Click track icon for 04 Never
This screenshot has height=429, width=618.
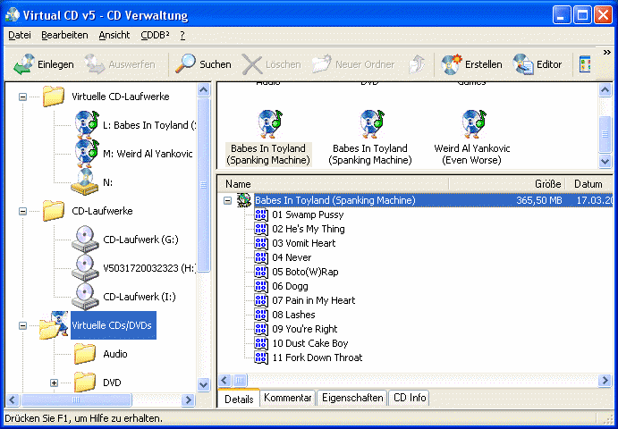261,257
